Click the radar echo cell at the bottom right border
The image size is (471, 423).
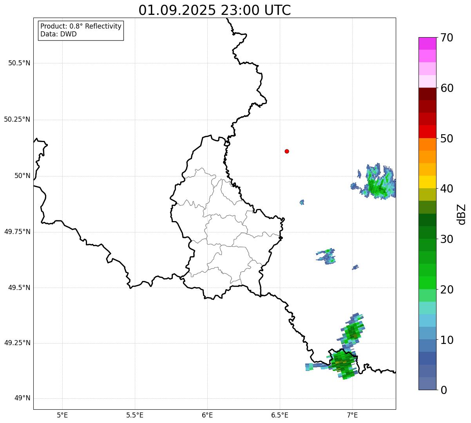click(342, 364)
